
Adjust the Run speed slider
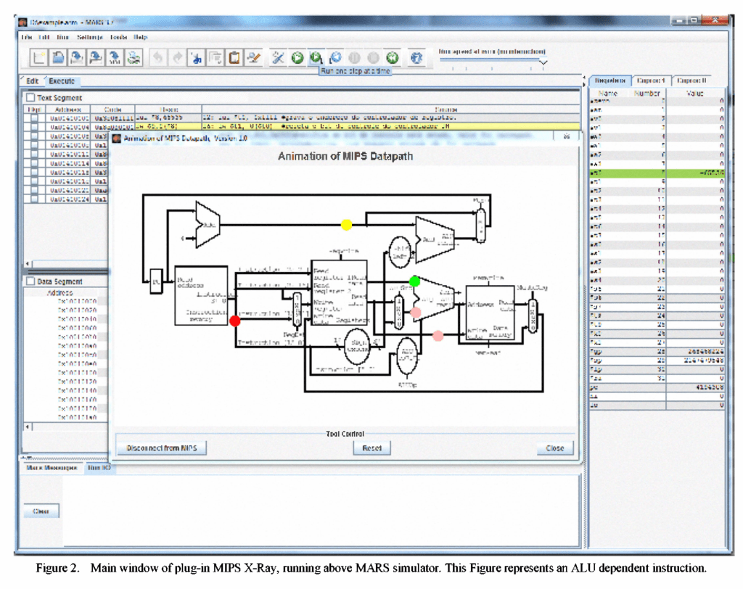(543, 62)
